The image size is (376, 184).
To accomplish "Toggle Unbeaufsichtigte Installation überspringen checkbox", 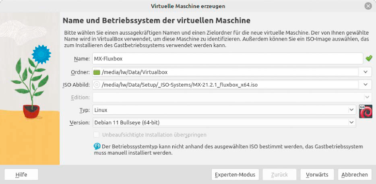I will pos(96,134).
